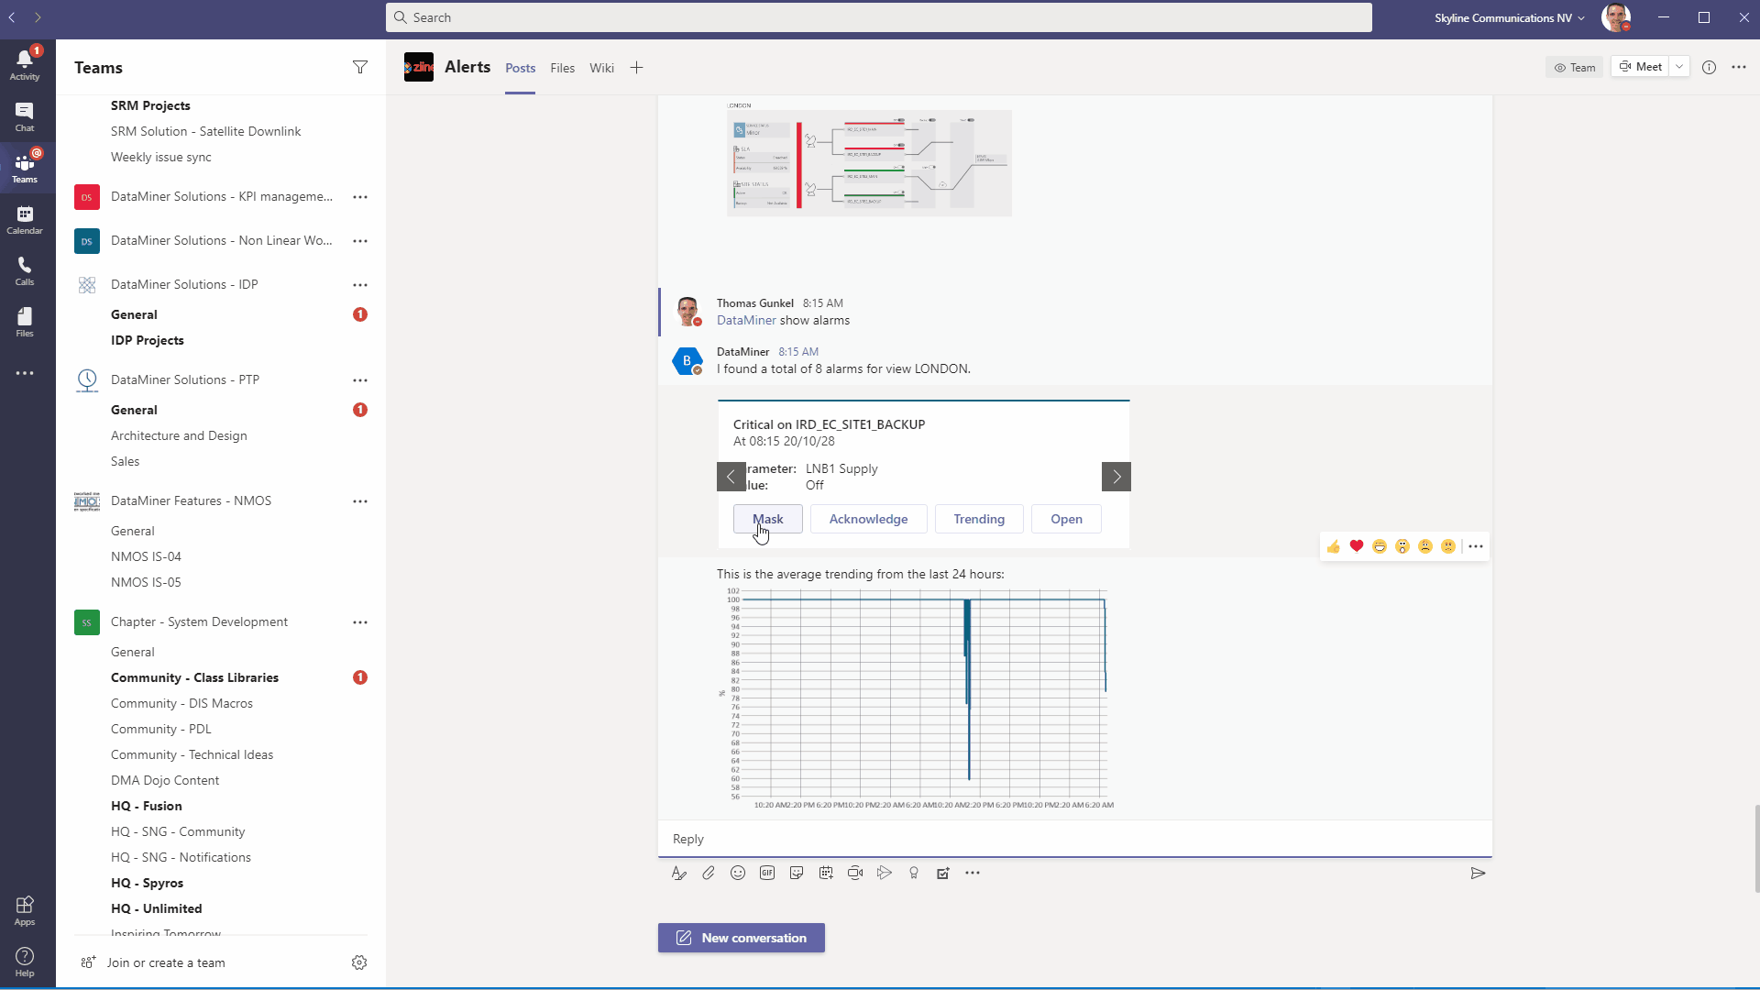
Task: Open the IDP Projects channel
Action: click(148, 340)
